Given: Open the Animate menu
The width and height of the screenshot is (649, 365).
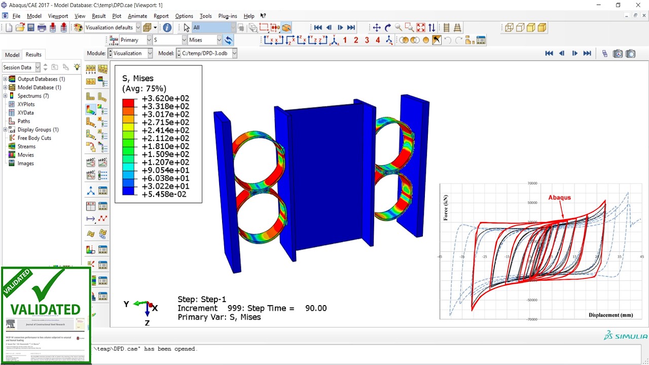Looking at the screenshot, I should click(137, 16).
